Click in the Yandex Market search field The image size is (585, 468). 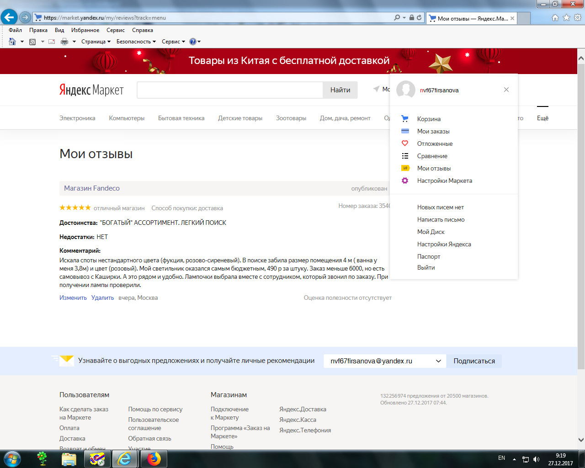coord(230,90)
